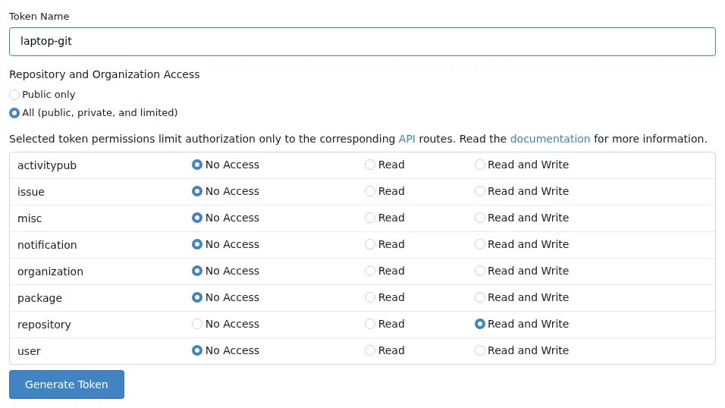Set activitypub to Read and Write
This screenshot has height=408, width=725.
click(480, 165)
